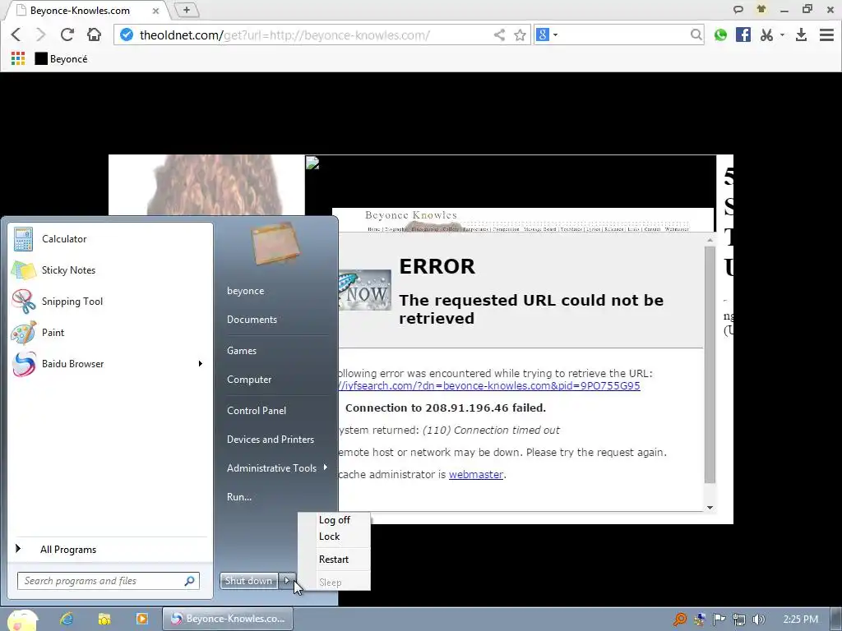The image size is (842, 631).
Task: Open a new tab with the plus button
Action: [187, 10]
